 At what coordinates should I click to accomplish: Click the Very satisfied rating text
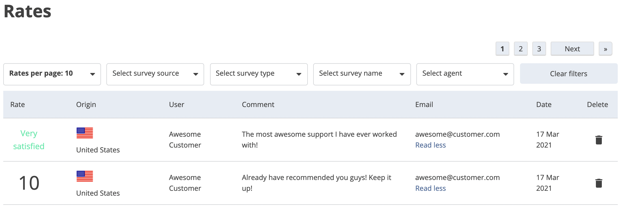29,140
